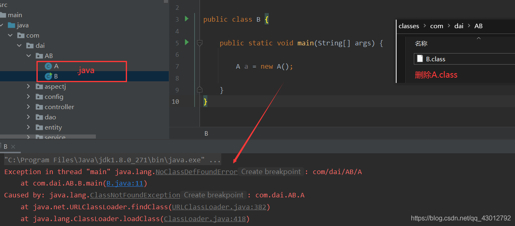Create breakpoint for NoClassDefFoundError

tap(271, 172)
